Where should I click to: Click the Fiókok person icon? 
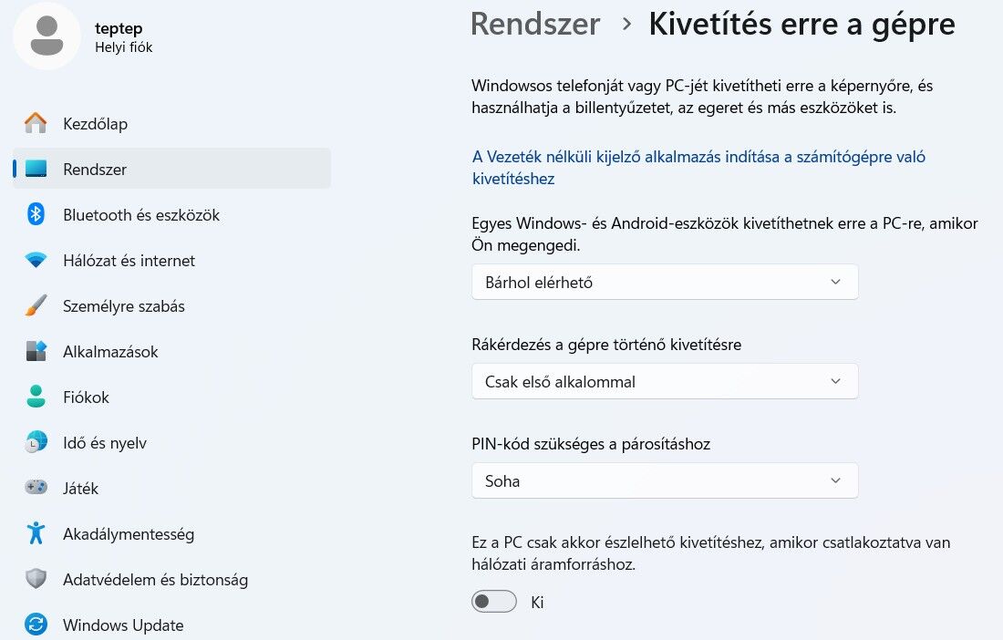click(36, 397)
